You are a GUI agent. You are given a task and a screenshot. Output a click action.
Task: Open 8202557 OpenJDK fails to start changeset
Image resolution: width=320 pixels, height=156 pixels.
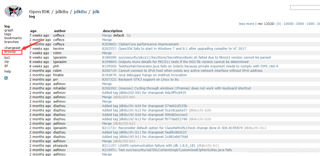point(174,49)
